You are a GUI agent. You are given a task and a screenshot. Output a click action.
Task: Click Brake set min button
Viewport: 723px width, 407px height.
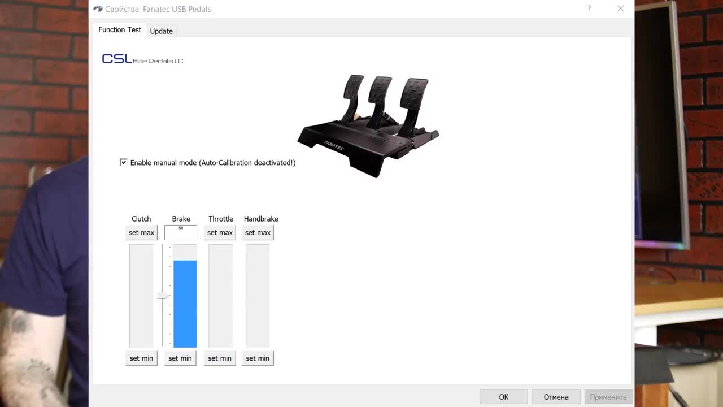click(180, 358)
